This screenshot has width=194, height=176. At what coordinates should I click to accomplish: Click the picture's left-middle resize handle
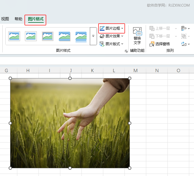(10, 123)
